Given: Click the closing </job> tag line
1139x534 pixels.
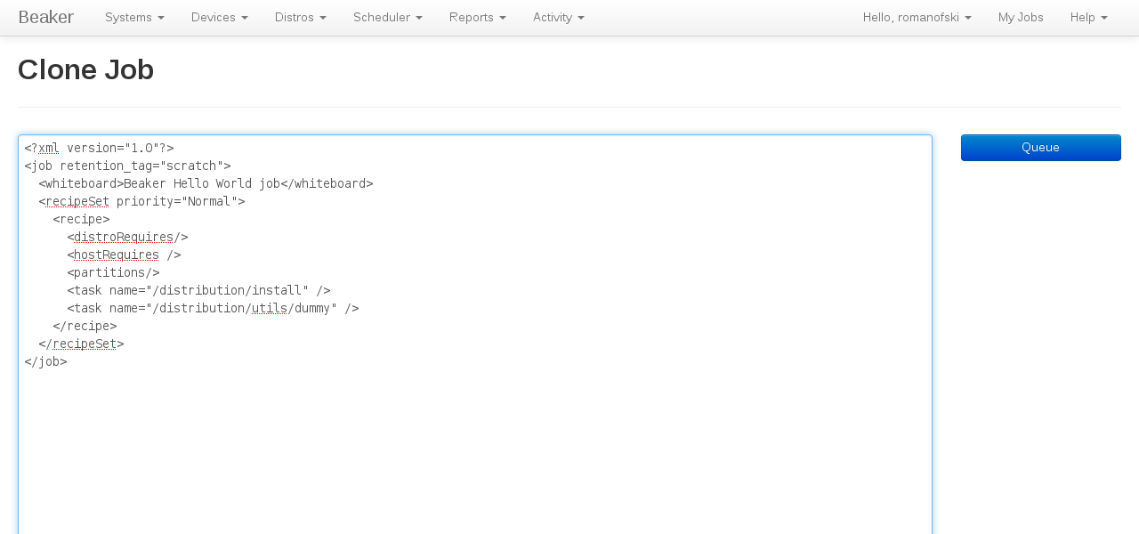Looking at the screenshot, I should click(x=46, y=361).
